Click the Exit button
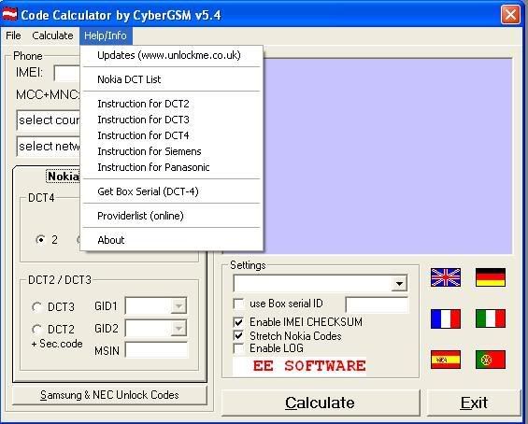The width and height of the screenshot is (528, 424). [474, 403]
